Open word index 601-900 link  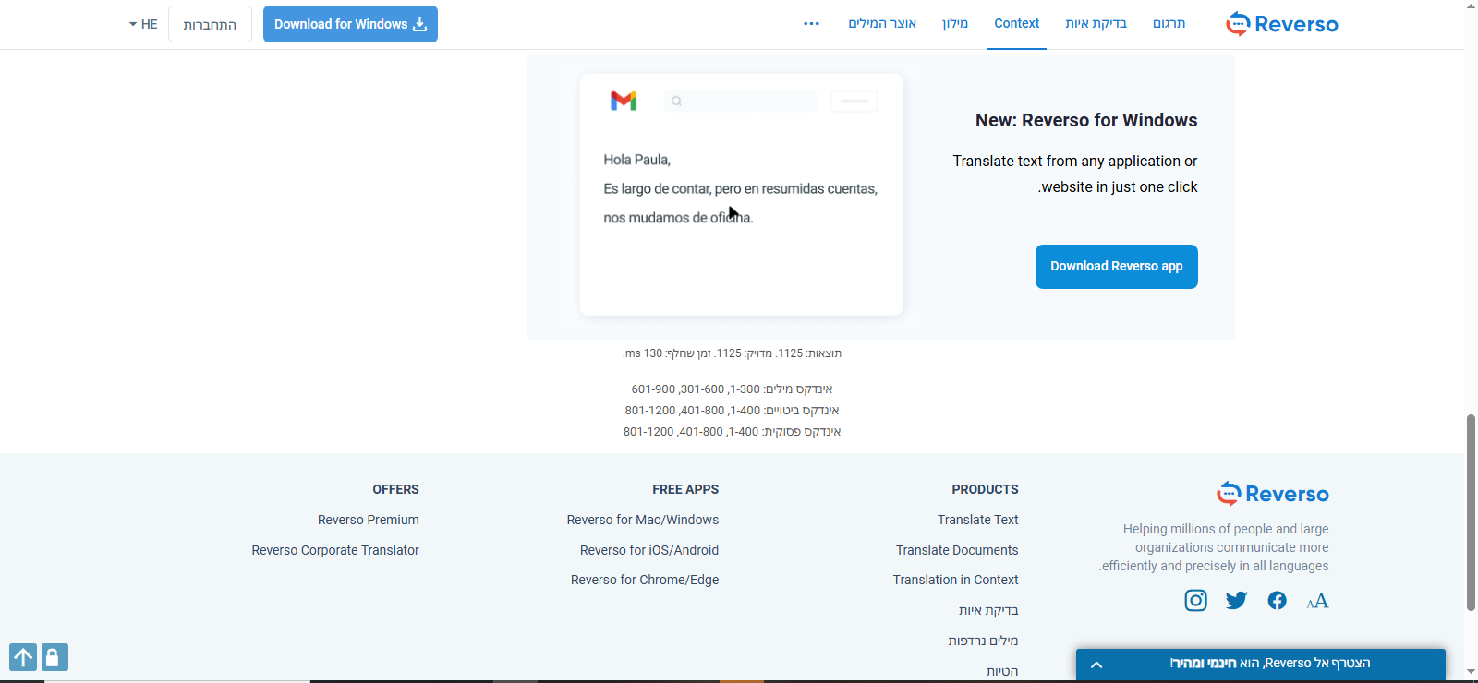coord(653,389)
